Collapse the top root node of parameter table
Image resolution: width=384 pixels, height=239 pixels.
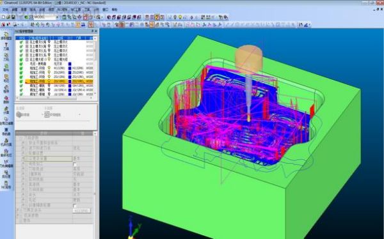click(x=20, y=138)
